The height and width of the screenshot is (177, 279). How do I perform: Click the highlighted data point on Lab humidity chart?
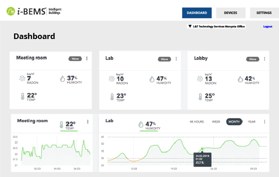202,149
